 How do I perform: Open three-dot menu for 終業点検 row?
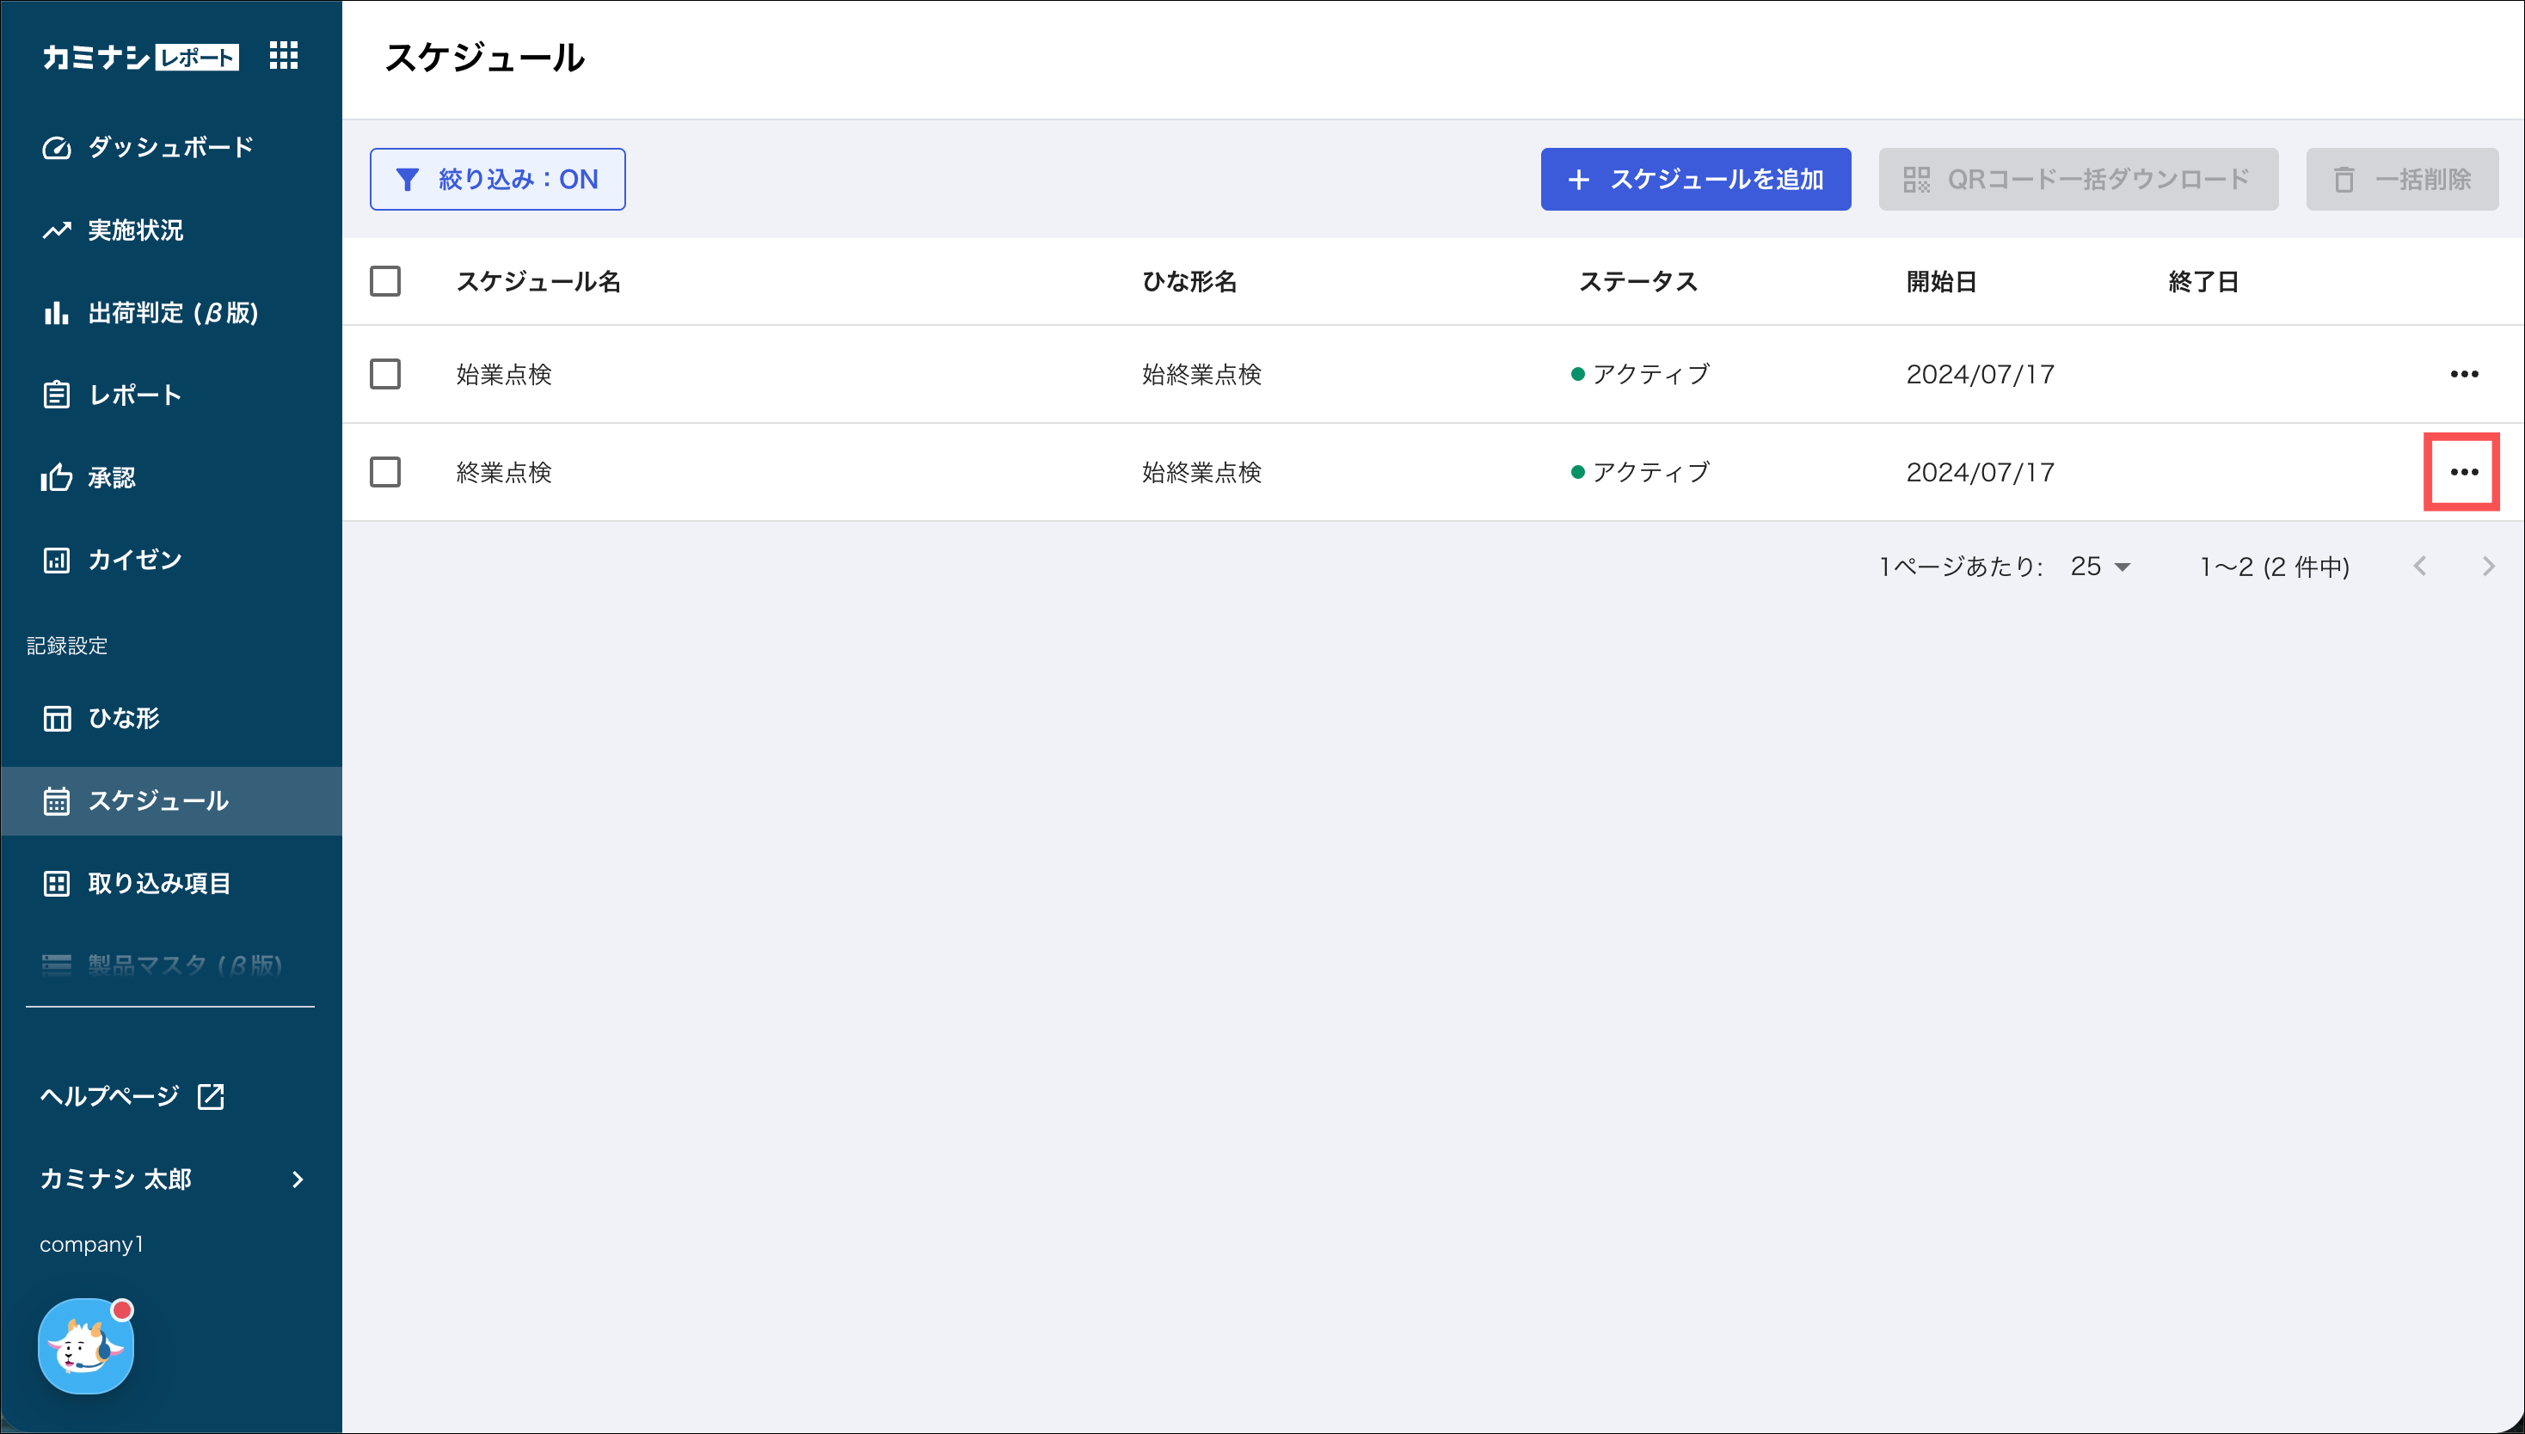pos(2463,472)
